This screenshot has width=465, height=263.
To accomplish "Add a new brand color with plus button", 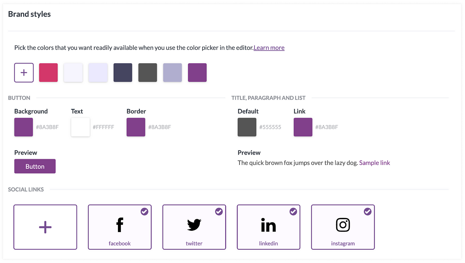I will 24,72.
